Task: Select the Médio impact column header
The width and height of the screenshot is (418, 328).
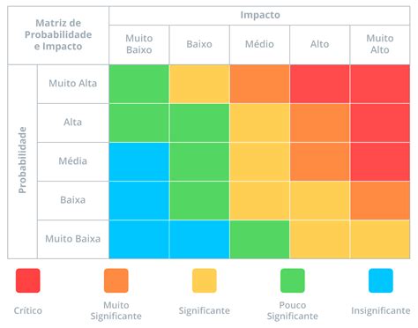Action: (x=259, y=44)
